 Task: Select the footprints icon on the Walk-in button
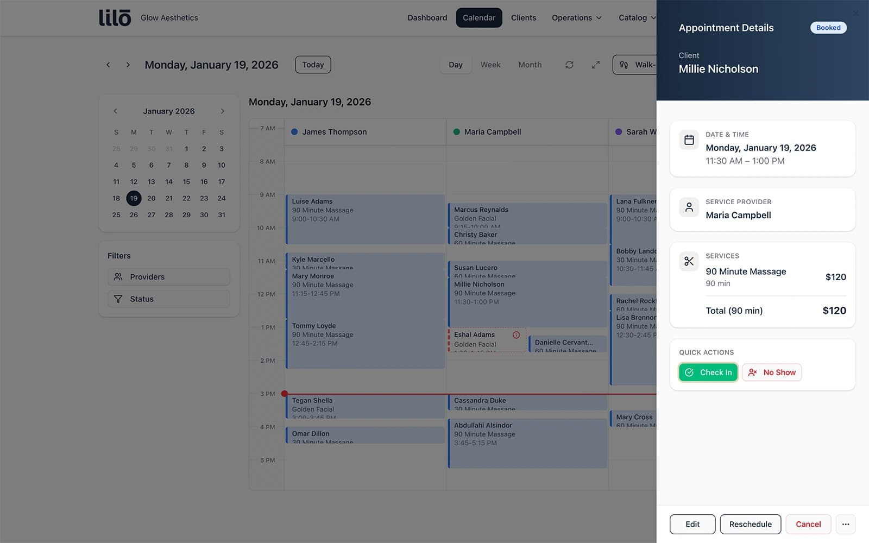(x=624, y=65)
